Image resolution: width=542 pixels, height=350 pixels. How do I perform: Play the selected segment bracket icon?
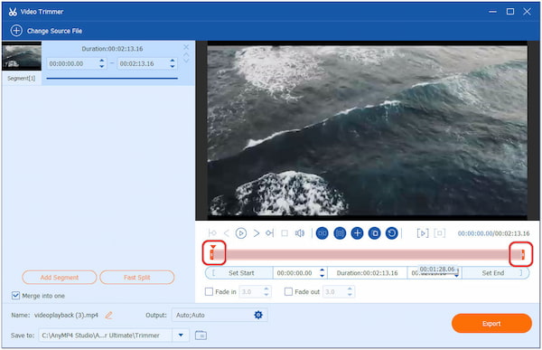[423, 233]
